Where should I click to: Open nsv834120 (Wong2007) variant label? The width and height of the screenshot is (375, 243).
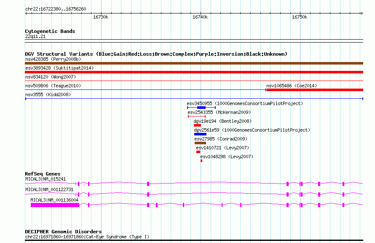pyautogui.click(x=51, y=77)
